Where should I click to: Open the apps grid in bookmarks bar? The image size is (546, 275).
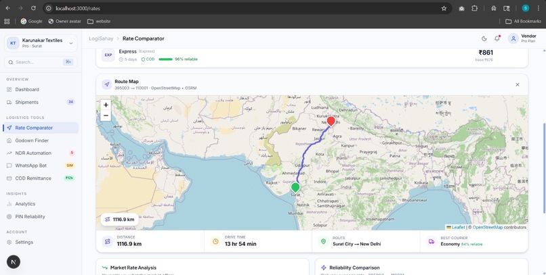point(7,21)
